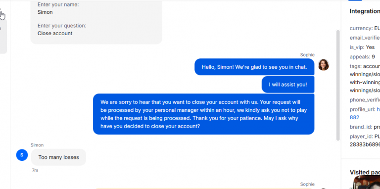Click the "Close account" question text
This screenshot has width=380, height=189.
tap(55, 34)
